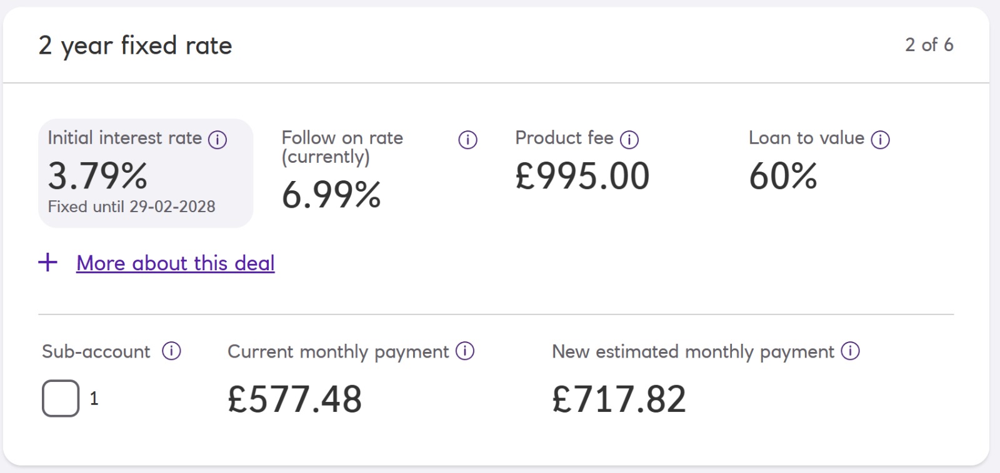Click the 6.99% follow on rate value
Screen dimensions: 1000x473
click(331, 195)
